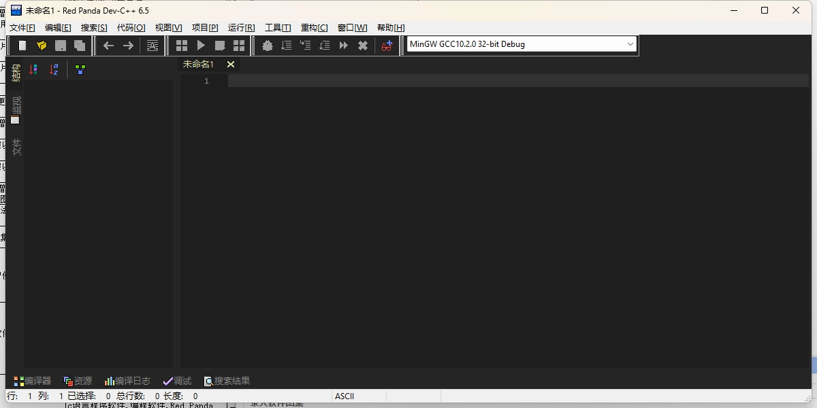The width and height of the screenshot is (817, 408).
Task: Open the 文件[F] menu
Action: point(22,28)
